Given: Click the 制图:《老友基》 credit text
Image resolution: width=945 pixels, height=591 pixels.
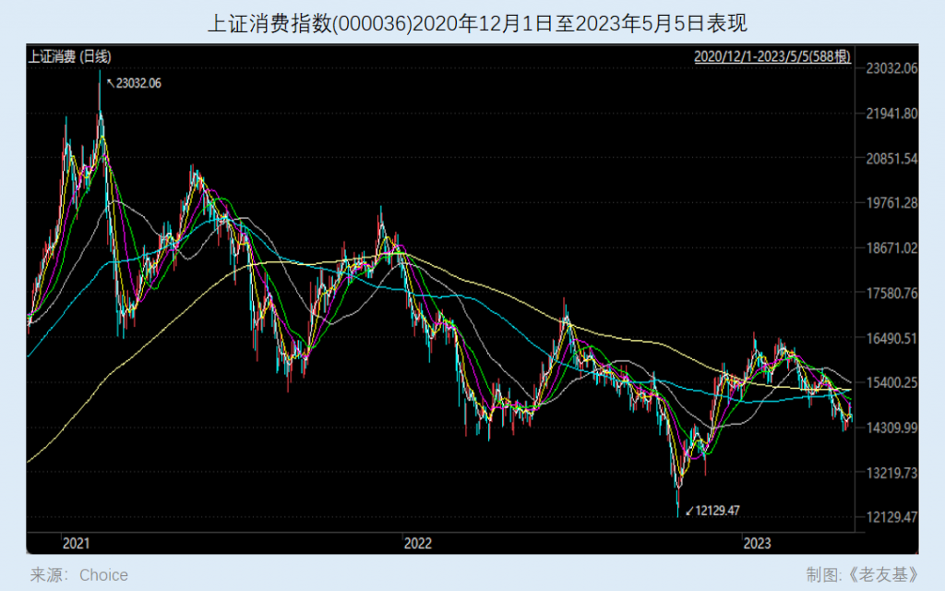Looking at the screenshot, I should 862,575.
